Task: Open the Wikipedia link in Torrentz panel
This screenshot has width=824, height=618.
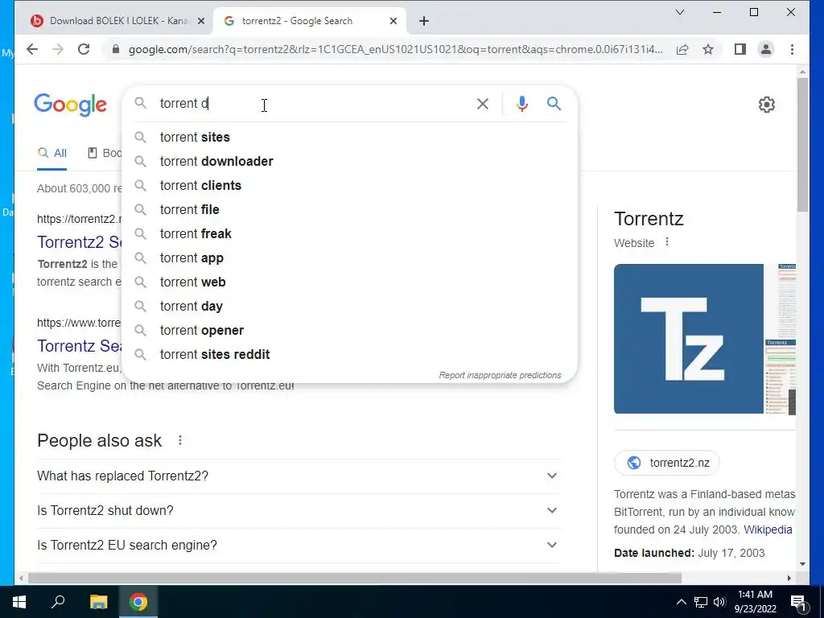Action: 768,529
